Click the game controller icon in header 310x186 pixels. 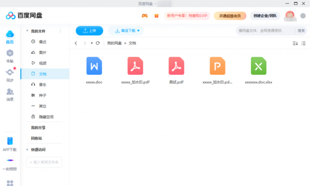(x=145, y=16)
